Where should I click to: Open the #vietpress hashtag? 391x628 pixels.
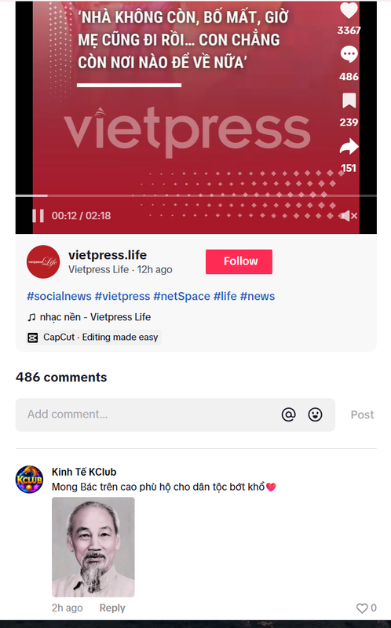pyautogui.click(x=122, y=296)
